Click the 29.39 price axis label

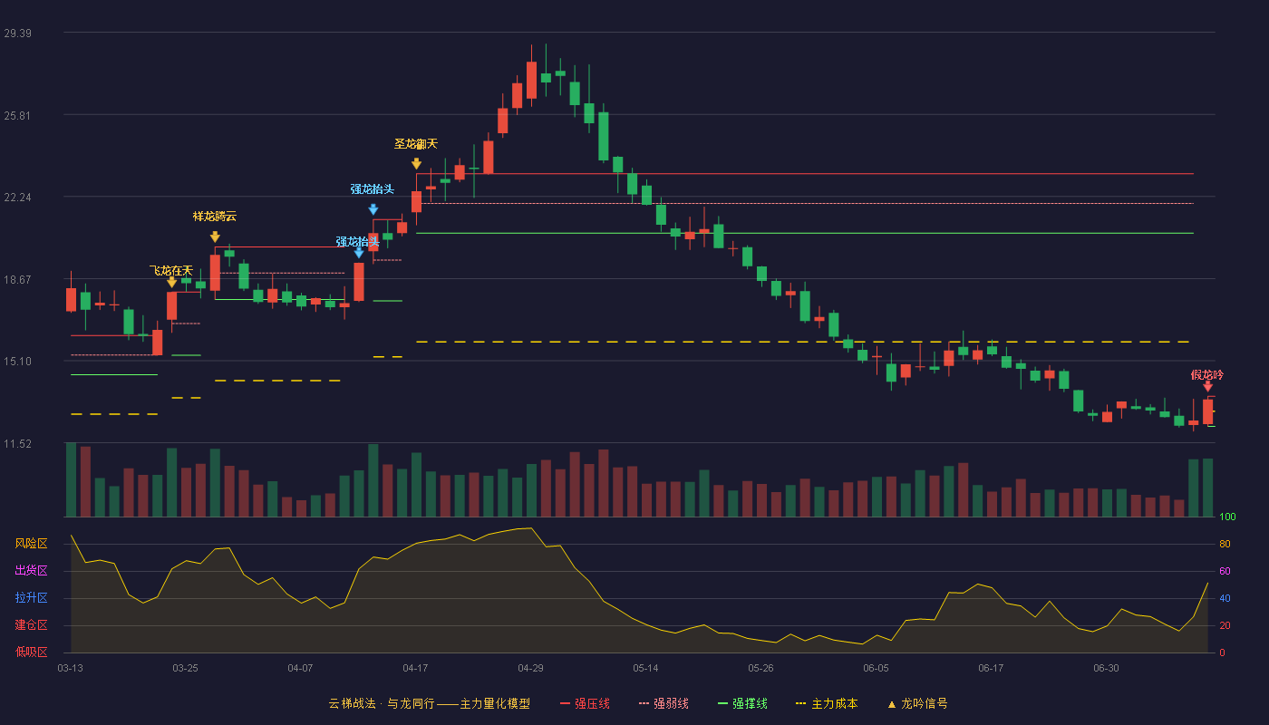point(18,34)
